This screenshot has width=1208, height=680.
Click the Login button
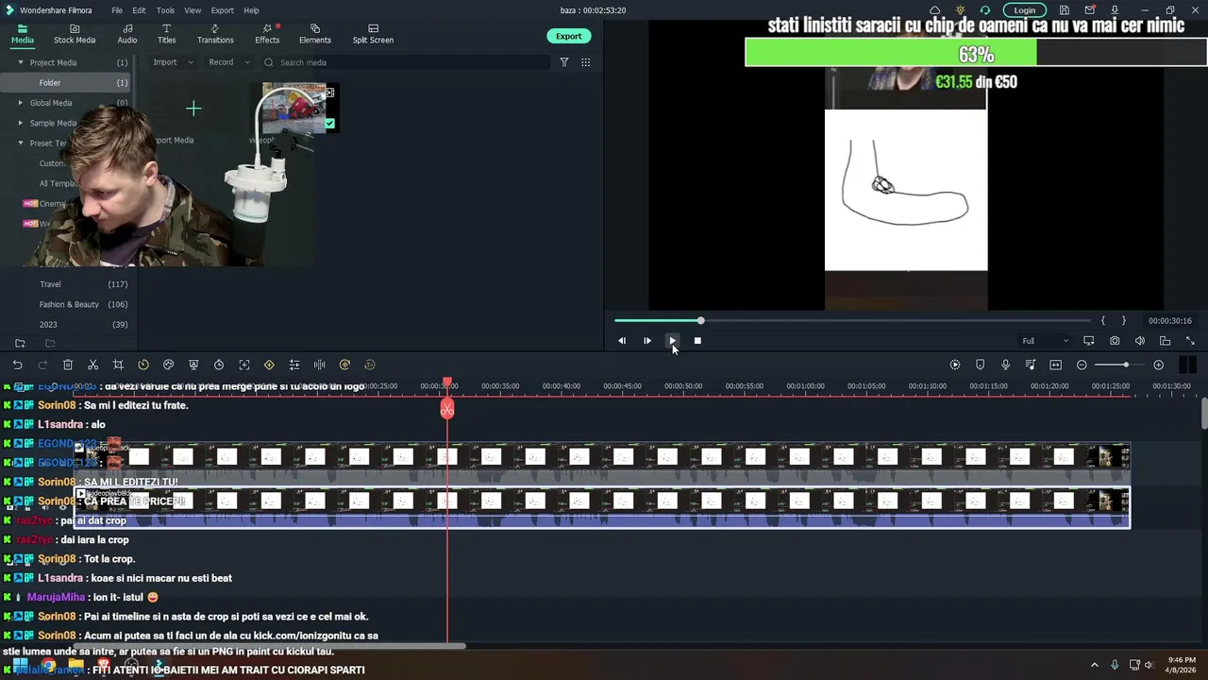click(1025, 10)
